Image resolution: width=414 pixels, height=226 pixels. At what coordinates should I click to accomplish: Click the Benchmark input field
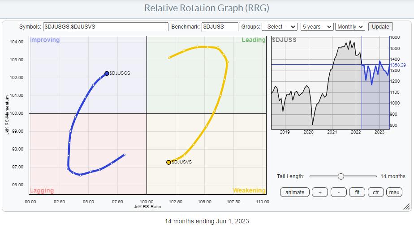220,27
